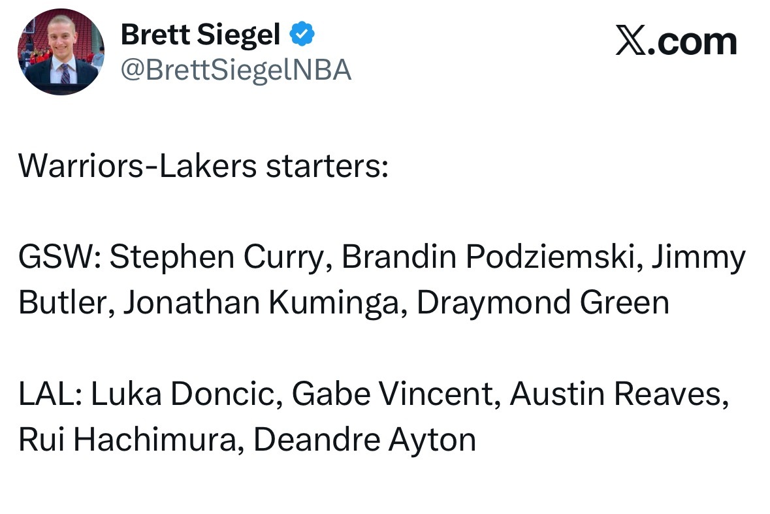The image size is (770, 514).
Task: Click the X logo glyph in the watermark
Action: 631,40
